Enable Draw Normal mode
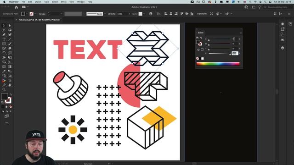Image resolution: width=294 pixels, height=165 pixels. click(3, 111)
